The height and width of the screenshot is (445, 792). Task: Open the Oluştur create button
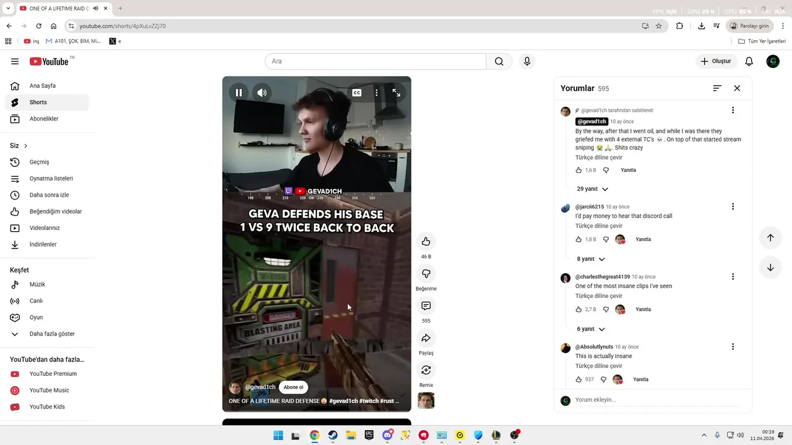click(x=716, y=61)
